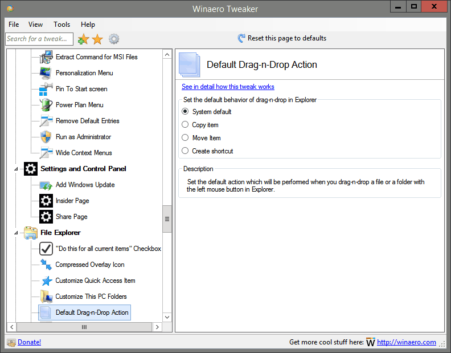The width and height of the screenshot is (451, 353).
Task: Open the View menu
Action: (x=35, y=25)
